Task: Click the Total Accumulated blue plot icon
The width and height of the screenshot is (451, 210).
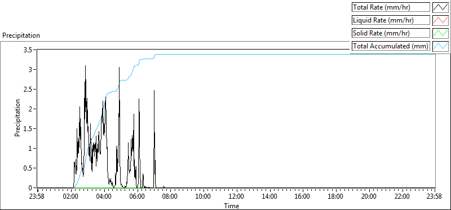Action: pos(440,46)
